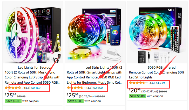Click the $20.99 price of the 50ft strip
The height and width of the screenshot is (110, 189).
pyautogui.click(x=135, y=91)
